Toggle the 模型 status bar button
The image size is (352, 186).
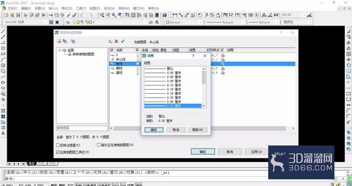pyautogui.click(x=139, y=185)
